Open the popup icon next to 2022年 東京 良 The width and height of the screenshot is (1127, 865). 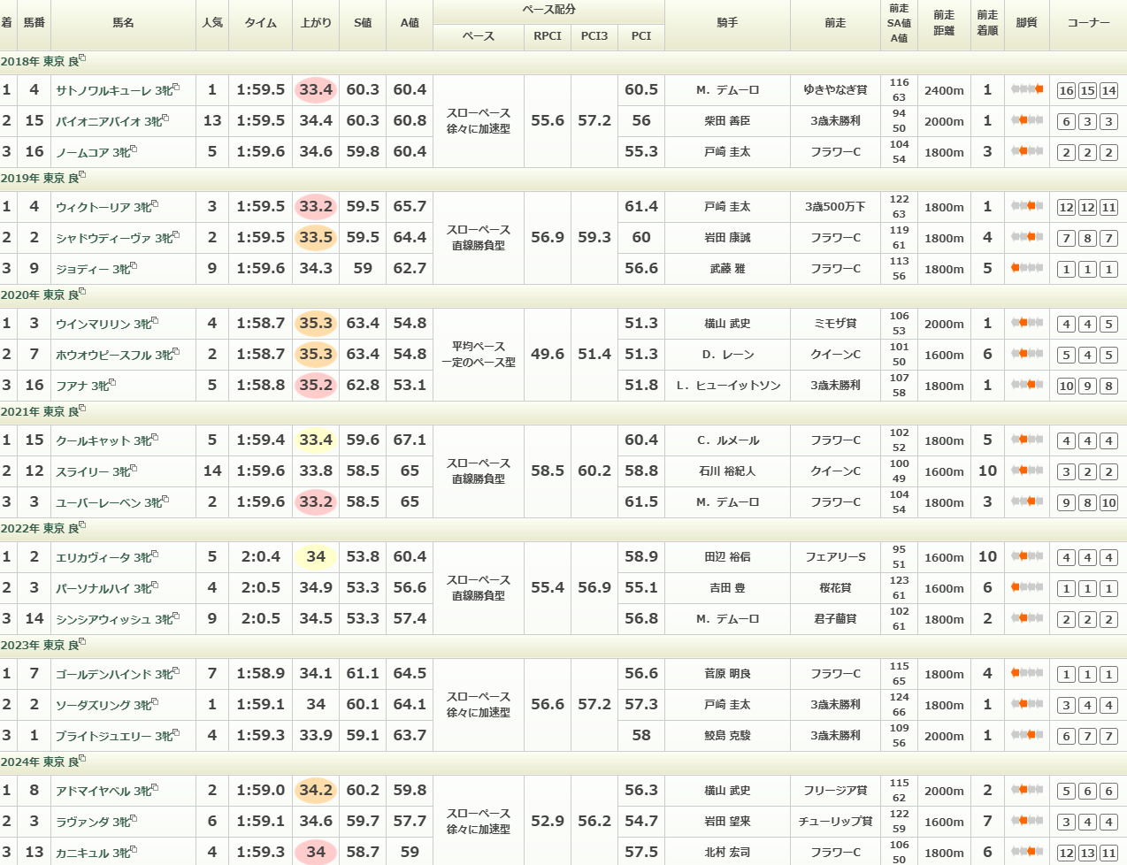pos(82,525)
